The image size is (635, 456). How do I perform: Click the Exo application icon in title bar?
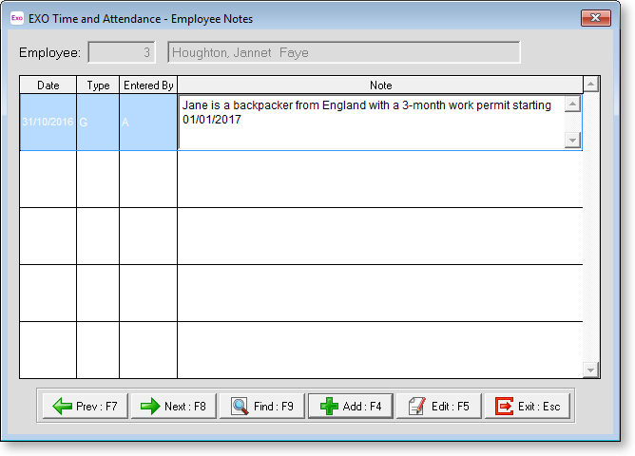coord(16,18)
